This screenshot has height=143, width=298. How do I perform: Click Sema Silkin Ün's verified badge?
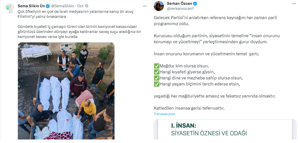(x=48, y=6)
